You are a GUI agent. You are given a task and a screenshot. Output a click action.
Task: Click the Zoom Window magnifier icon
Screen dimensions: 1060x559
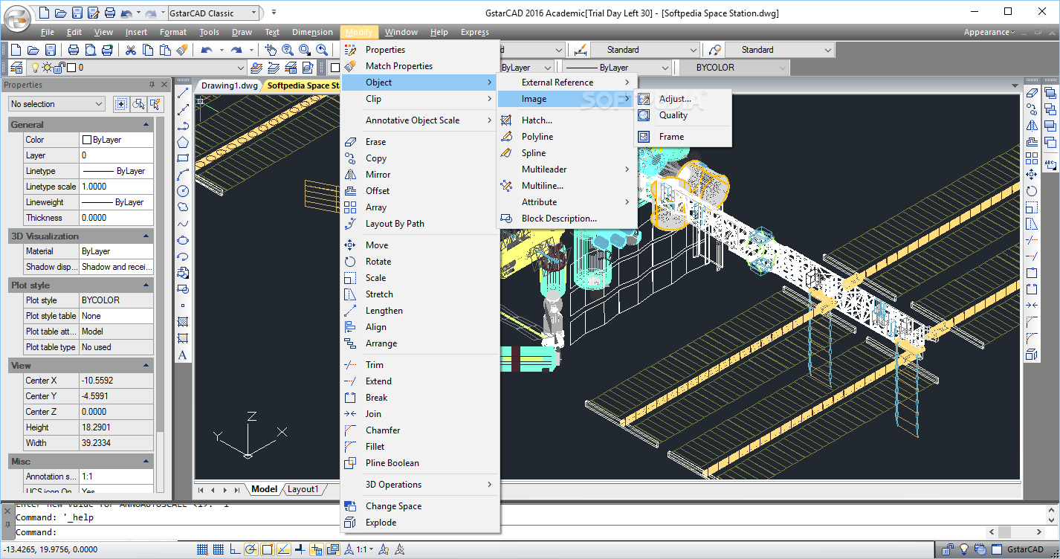(x=305, y=50)
